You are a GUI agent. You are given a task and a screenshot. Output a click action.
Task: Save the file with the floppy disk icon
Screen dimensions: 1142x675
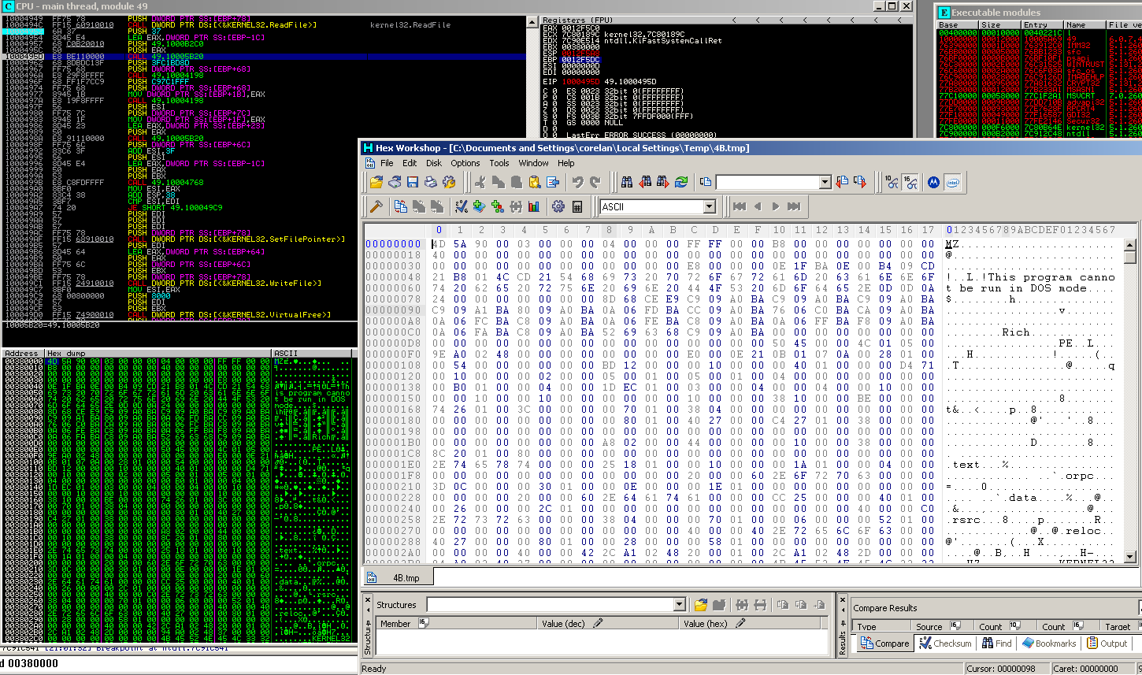click(x=413, y=182)
